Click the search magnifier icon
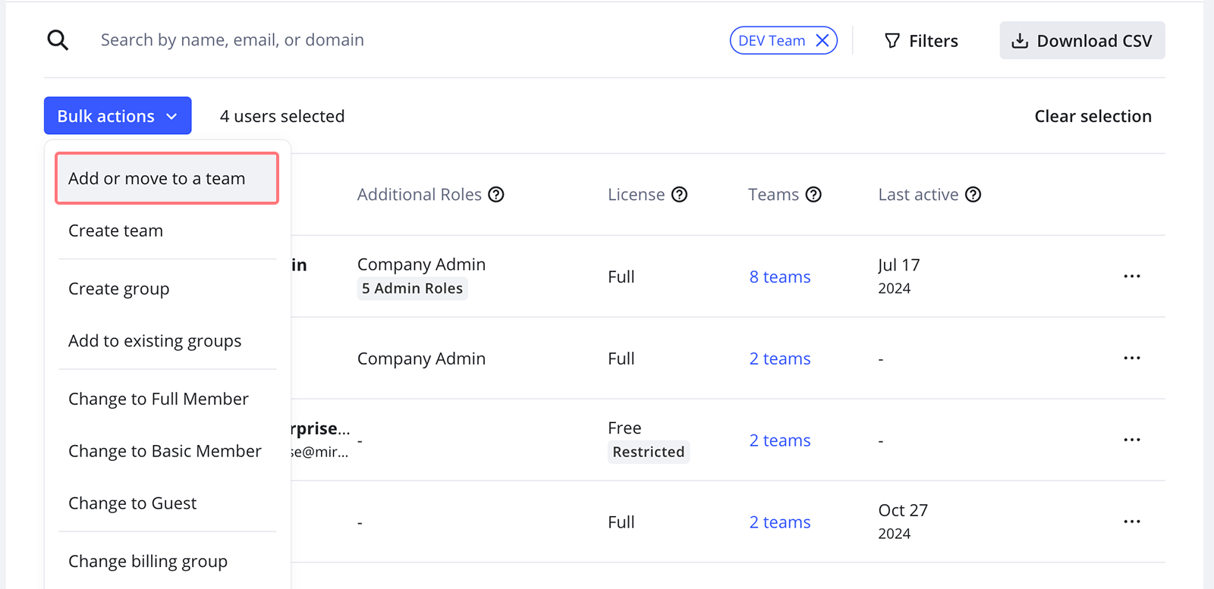 click(58, 40)
